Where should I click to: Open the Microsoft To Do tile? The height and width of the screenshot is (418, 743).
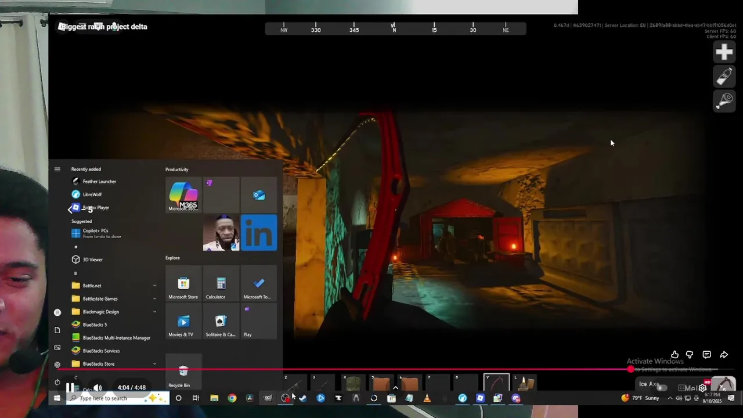click(x=259, y=284)
